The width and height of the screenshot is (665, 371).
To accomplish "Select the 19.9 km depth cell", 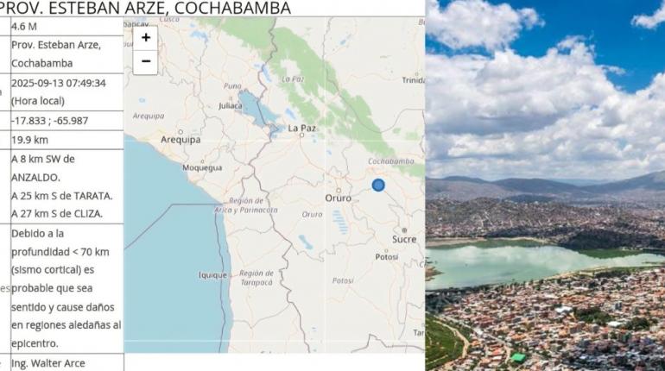I will coord(67,140).
